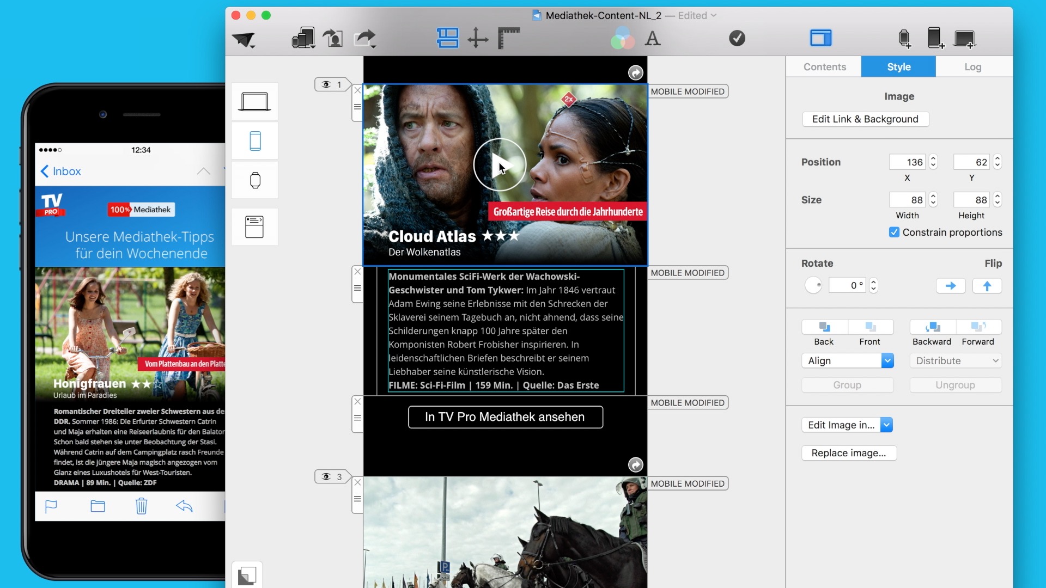Screen dimensions: 1046x588
Task: Tap the flag icon on phone mail
Action: click(x=51, y=506)
